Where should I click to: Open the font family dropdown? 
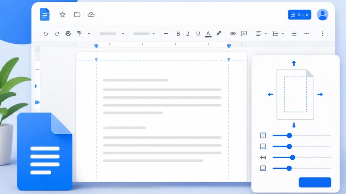pos(144,34)
